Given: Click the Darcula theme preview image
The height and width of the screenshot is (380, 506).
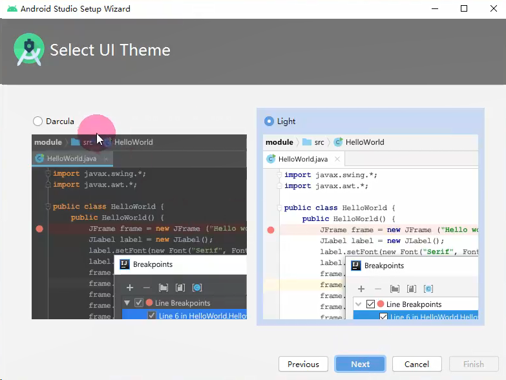Looking at the screenshot, I should point(139,227).
